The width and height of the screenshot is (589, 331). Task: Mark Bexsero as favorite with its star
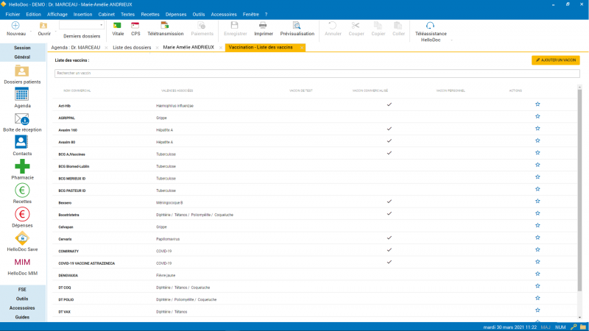point(537,202)
